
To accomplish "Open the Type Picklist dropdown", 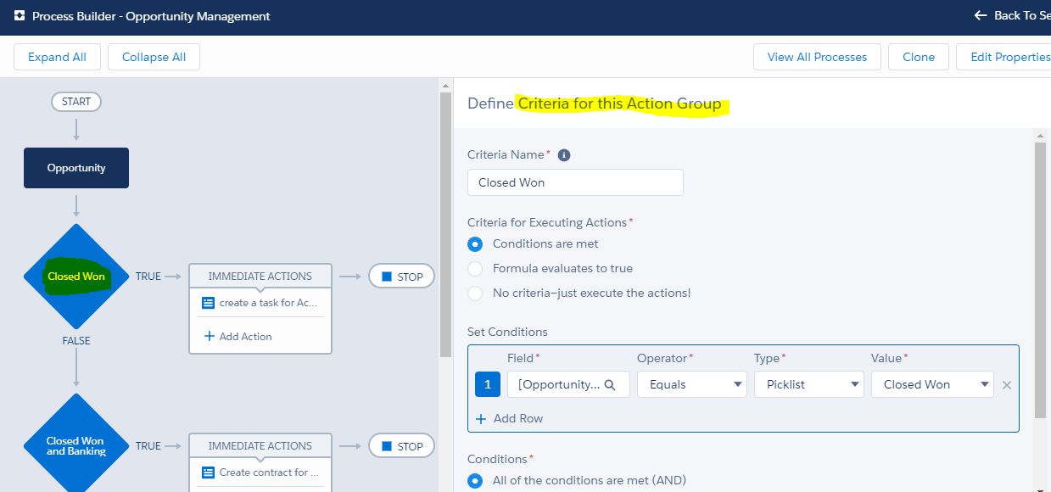I will coord(808,384).
